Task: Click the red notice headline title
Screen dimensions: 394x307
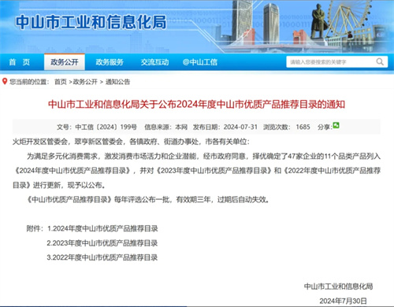Action: coord(196,105)
